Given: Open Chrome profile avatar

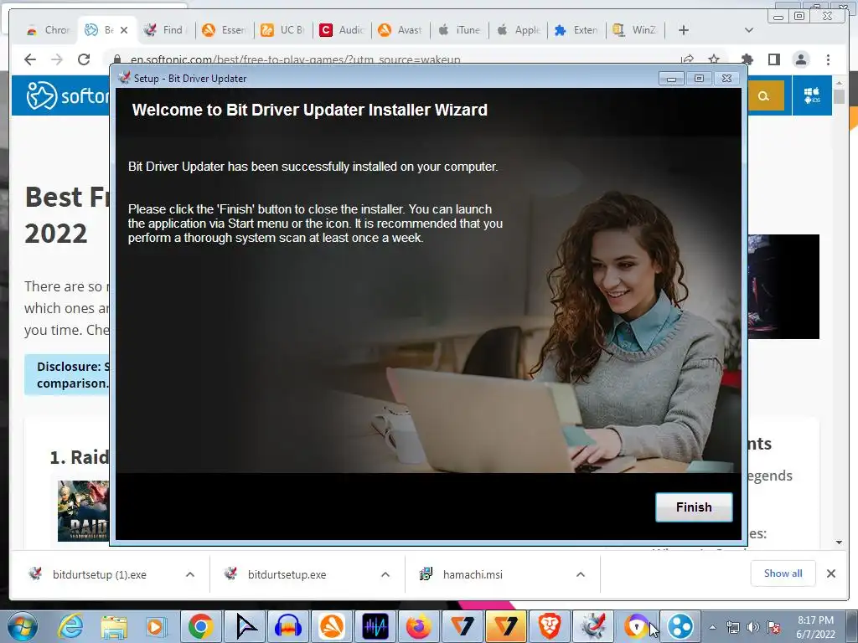Looking at the screenshot, I should click(800, 59).
